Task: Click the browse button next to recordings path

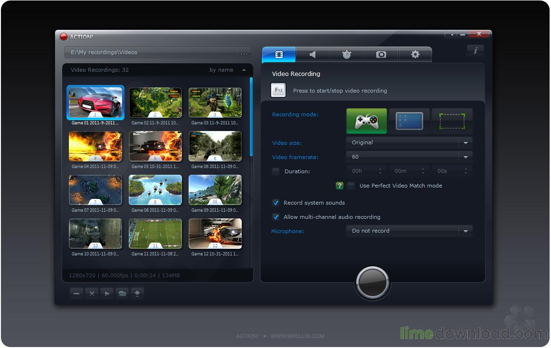Action: pos(244,53)
